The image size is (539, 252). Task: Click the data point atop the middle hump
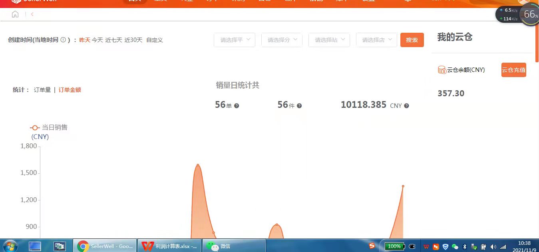pyautogui.click(x=277, y=224)
